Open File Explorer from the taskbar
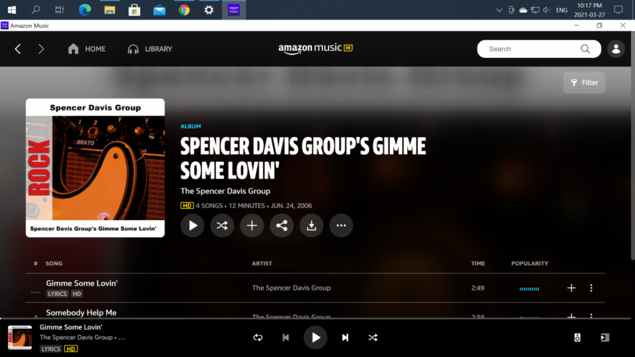 [110, 10]
